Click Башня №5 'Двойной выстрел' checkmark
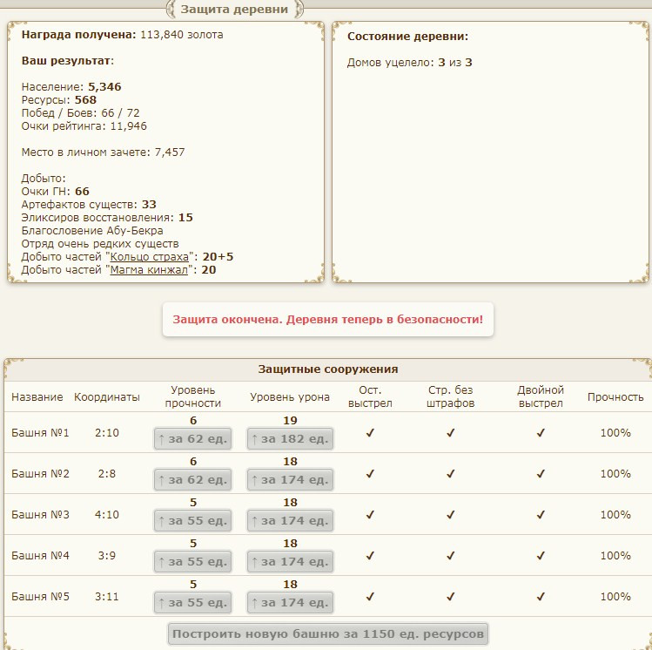 pos(541,596)
